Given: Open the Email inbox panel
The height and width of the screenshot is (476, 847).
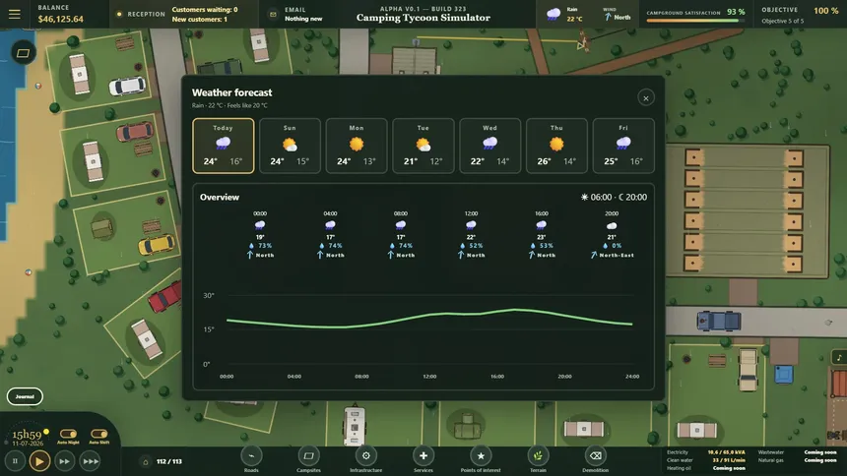Looking at the screenshot, I should pos(297,14).
